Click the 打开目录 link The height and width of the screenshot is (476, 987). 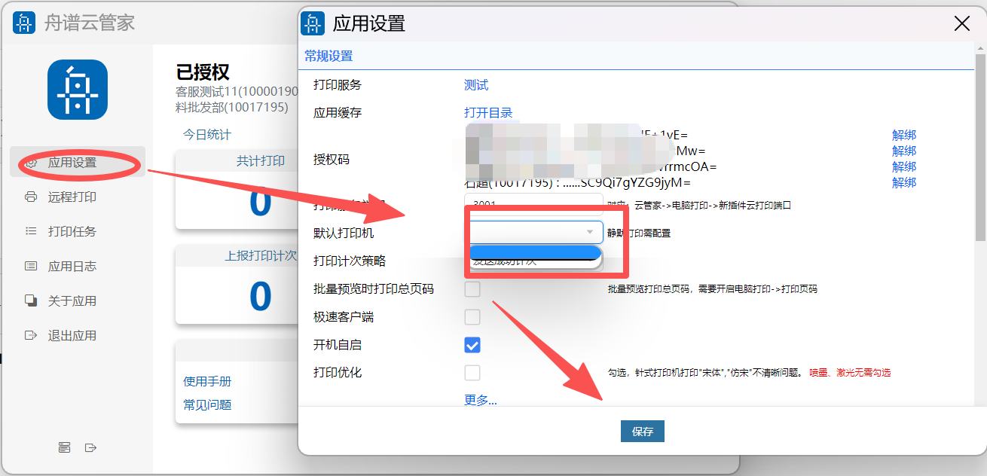coord(488,113)
